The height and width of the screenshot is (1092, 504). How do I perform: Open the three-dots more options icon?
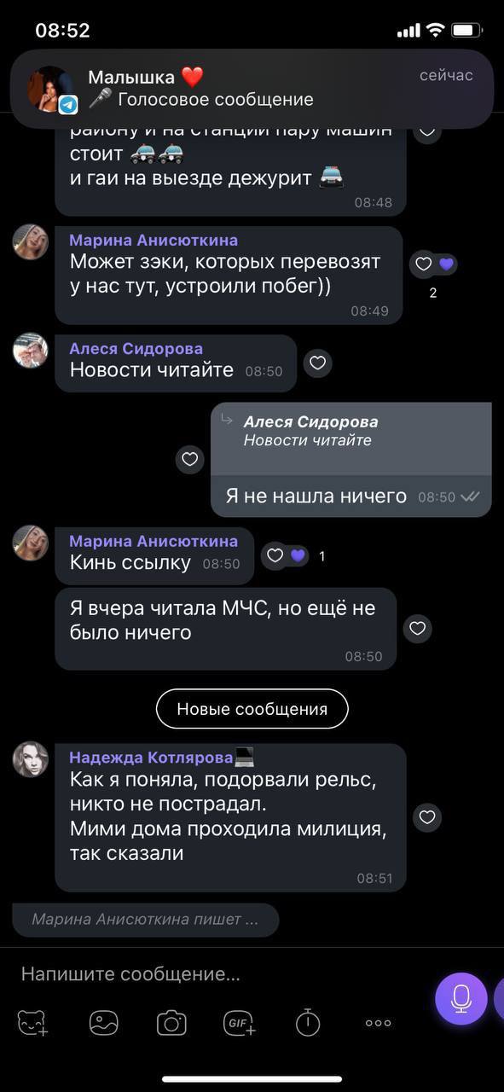pyautogui.click(x=378, y=1023)
